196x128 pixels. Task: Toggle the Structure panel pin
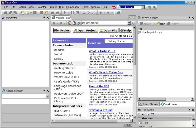[44, 17]
